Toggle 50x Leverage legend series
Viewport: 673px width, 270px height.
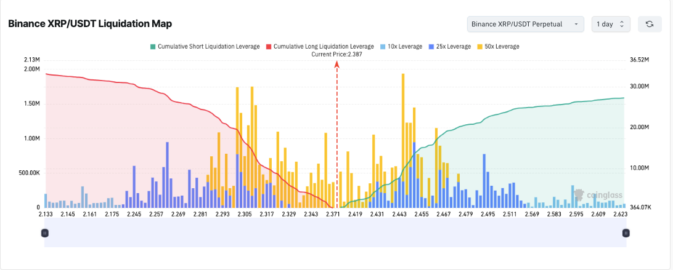point(498,46)
